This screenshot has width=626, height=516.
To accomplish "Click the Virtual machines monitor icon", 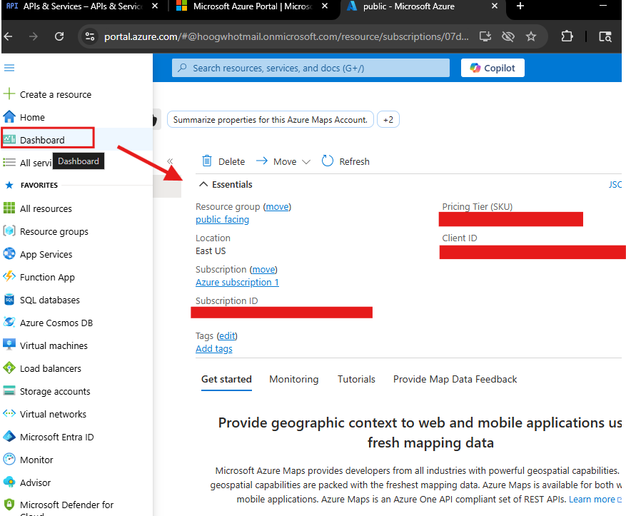I will [9, 345].
